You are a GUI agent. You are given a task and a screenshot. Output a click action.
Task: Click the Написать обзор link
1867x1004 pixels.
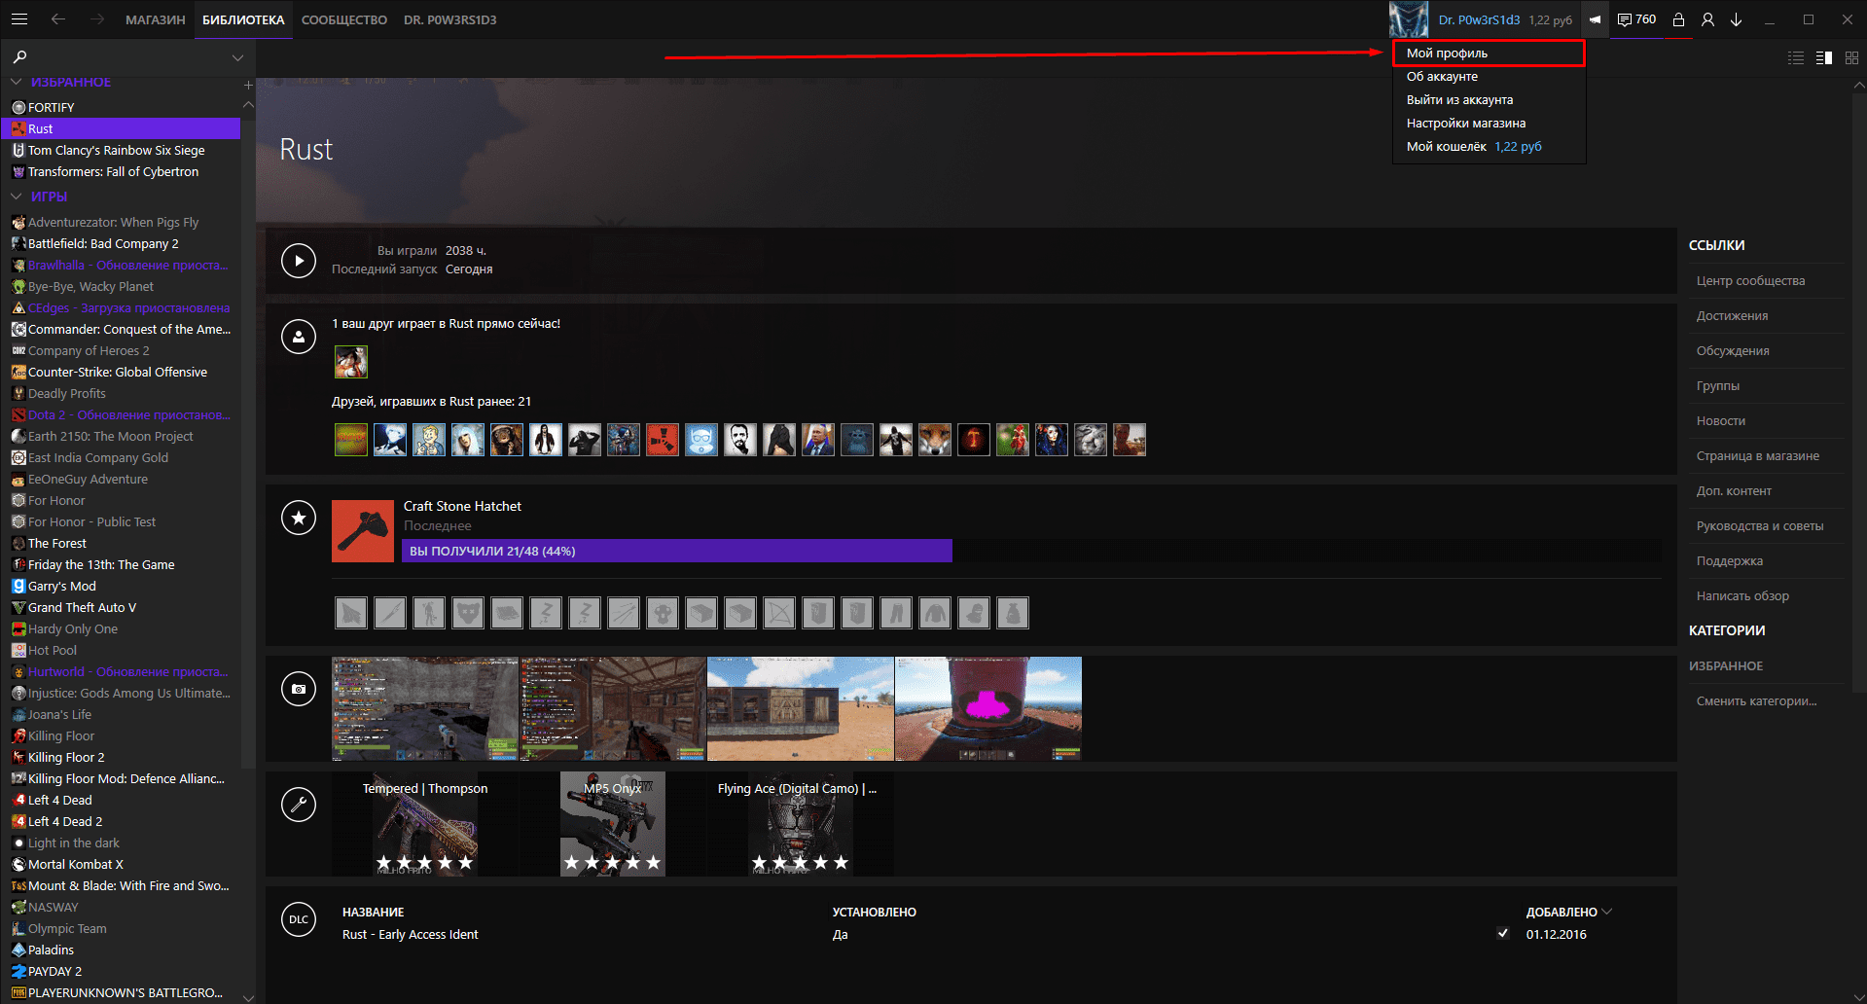(1742, 596)
